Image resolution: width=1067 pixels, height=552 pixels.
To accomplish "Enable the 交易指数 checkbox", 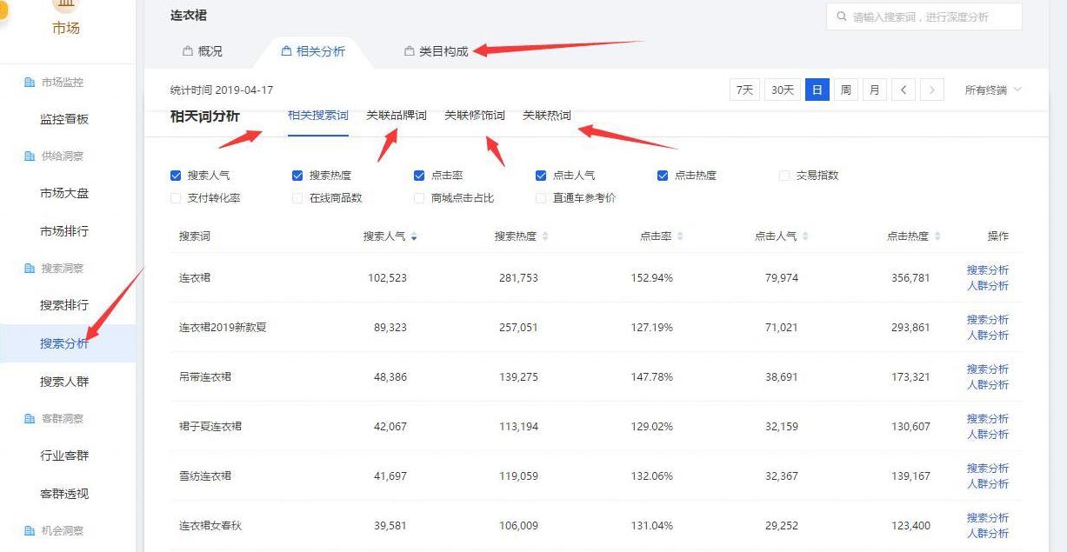I will click(x=784, y=175).
